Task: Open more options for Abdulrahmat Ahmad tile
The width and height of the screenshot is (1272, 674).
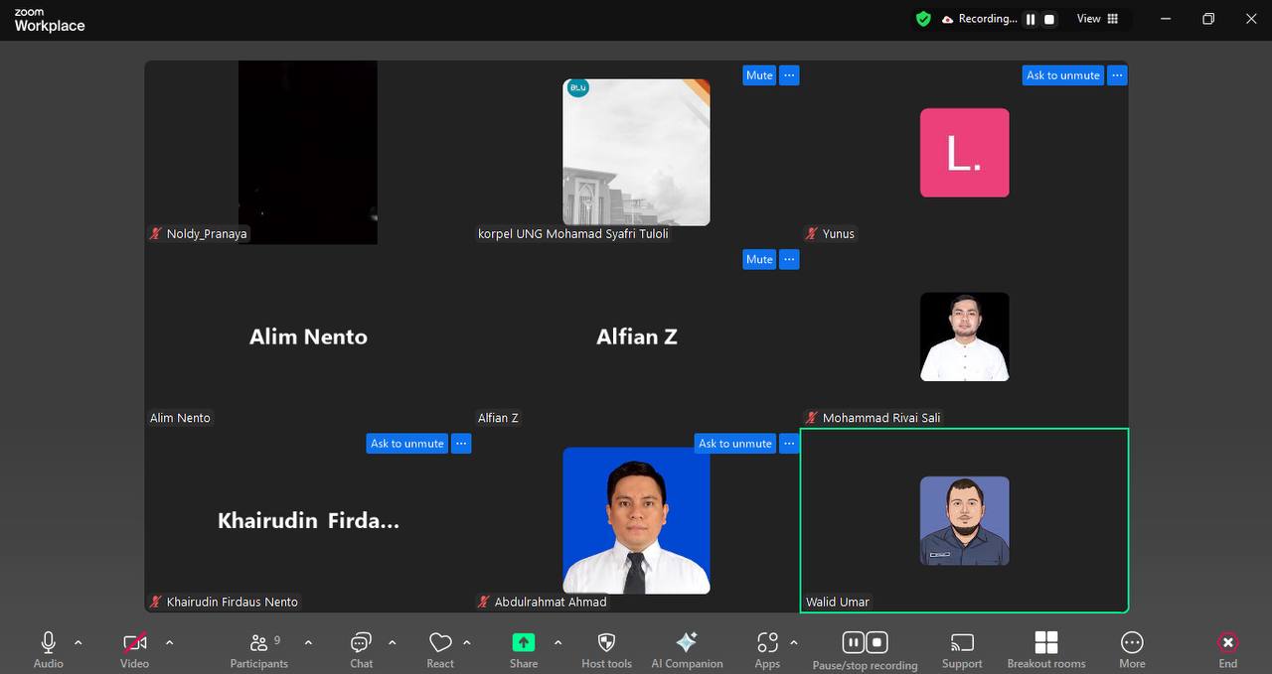Action: click(x=789, y=444)
